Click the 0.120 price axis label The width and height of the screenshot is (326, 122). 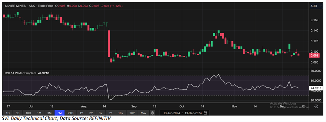[314, 41]
